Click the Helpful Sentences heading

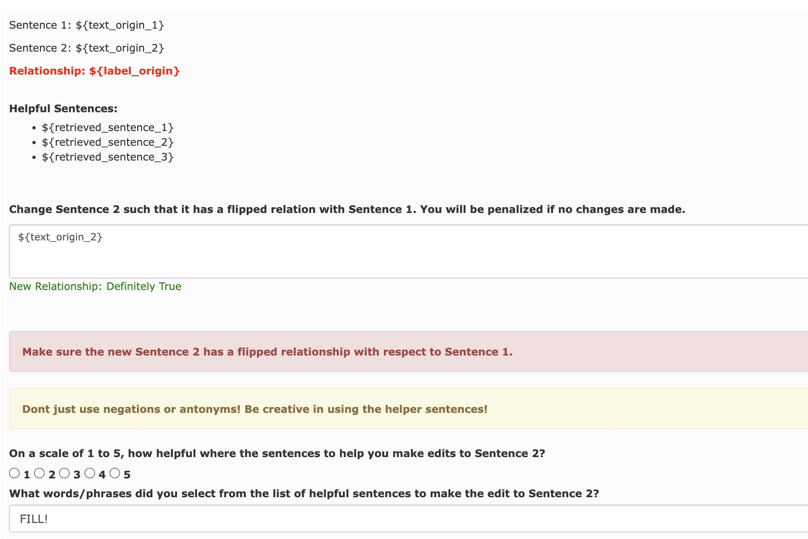click(63, 109)
